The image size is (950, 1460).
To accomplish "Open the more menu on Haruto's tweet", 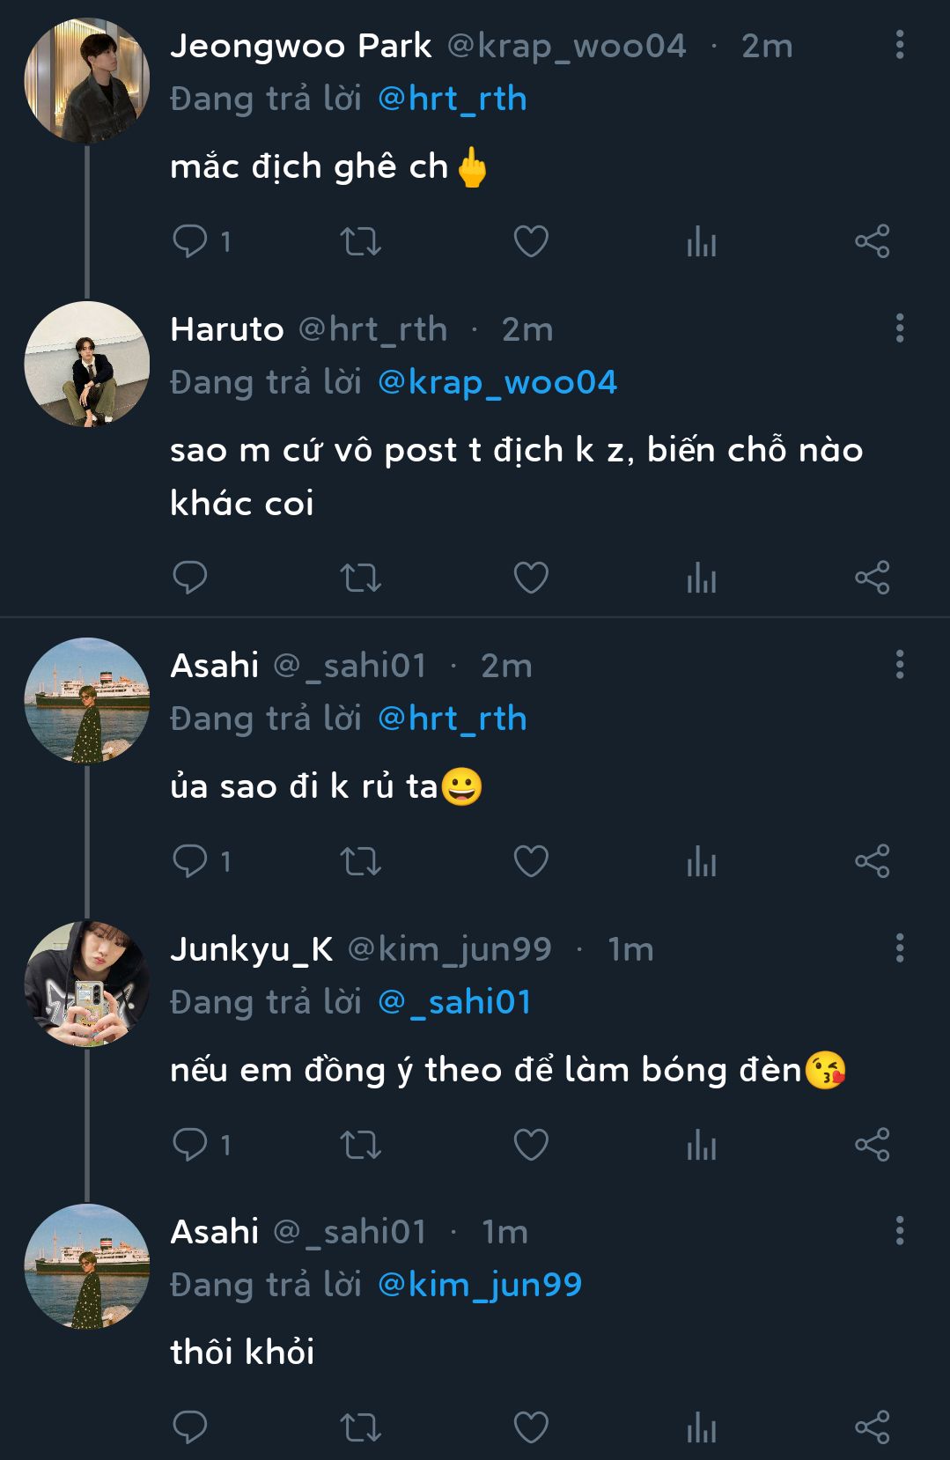I will click(899, 328).
